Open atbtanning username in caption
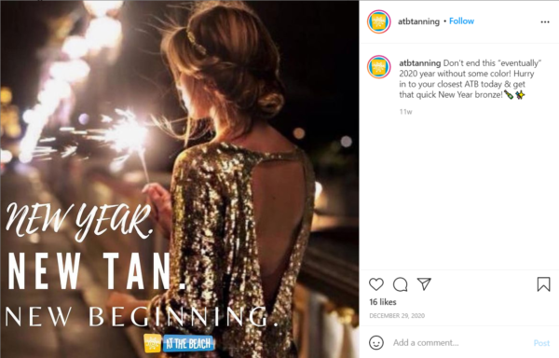 click(x=419, y=63)
